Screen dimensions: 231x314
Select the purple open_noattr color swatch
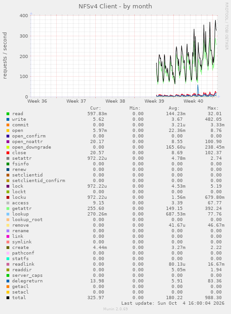[x=8, y=142]
